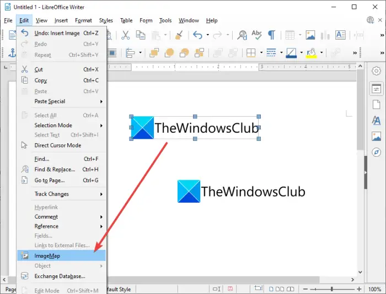Screen dimensions: 386x294
Task: Click the Border Color swatch icon
Action: pyautogui.click(x=291, y=53)
